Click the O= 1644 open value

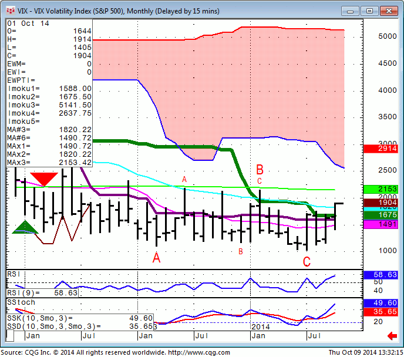(49, 31)
